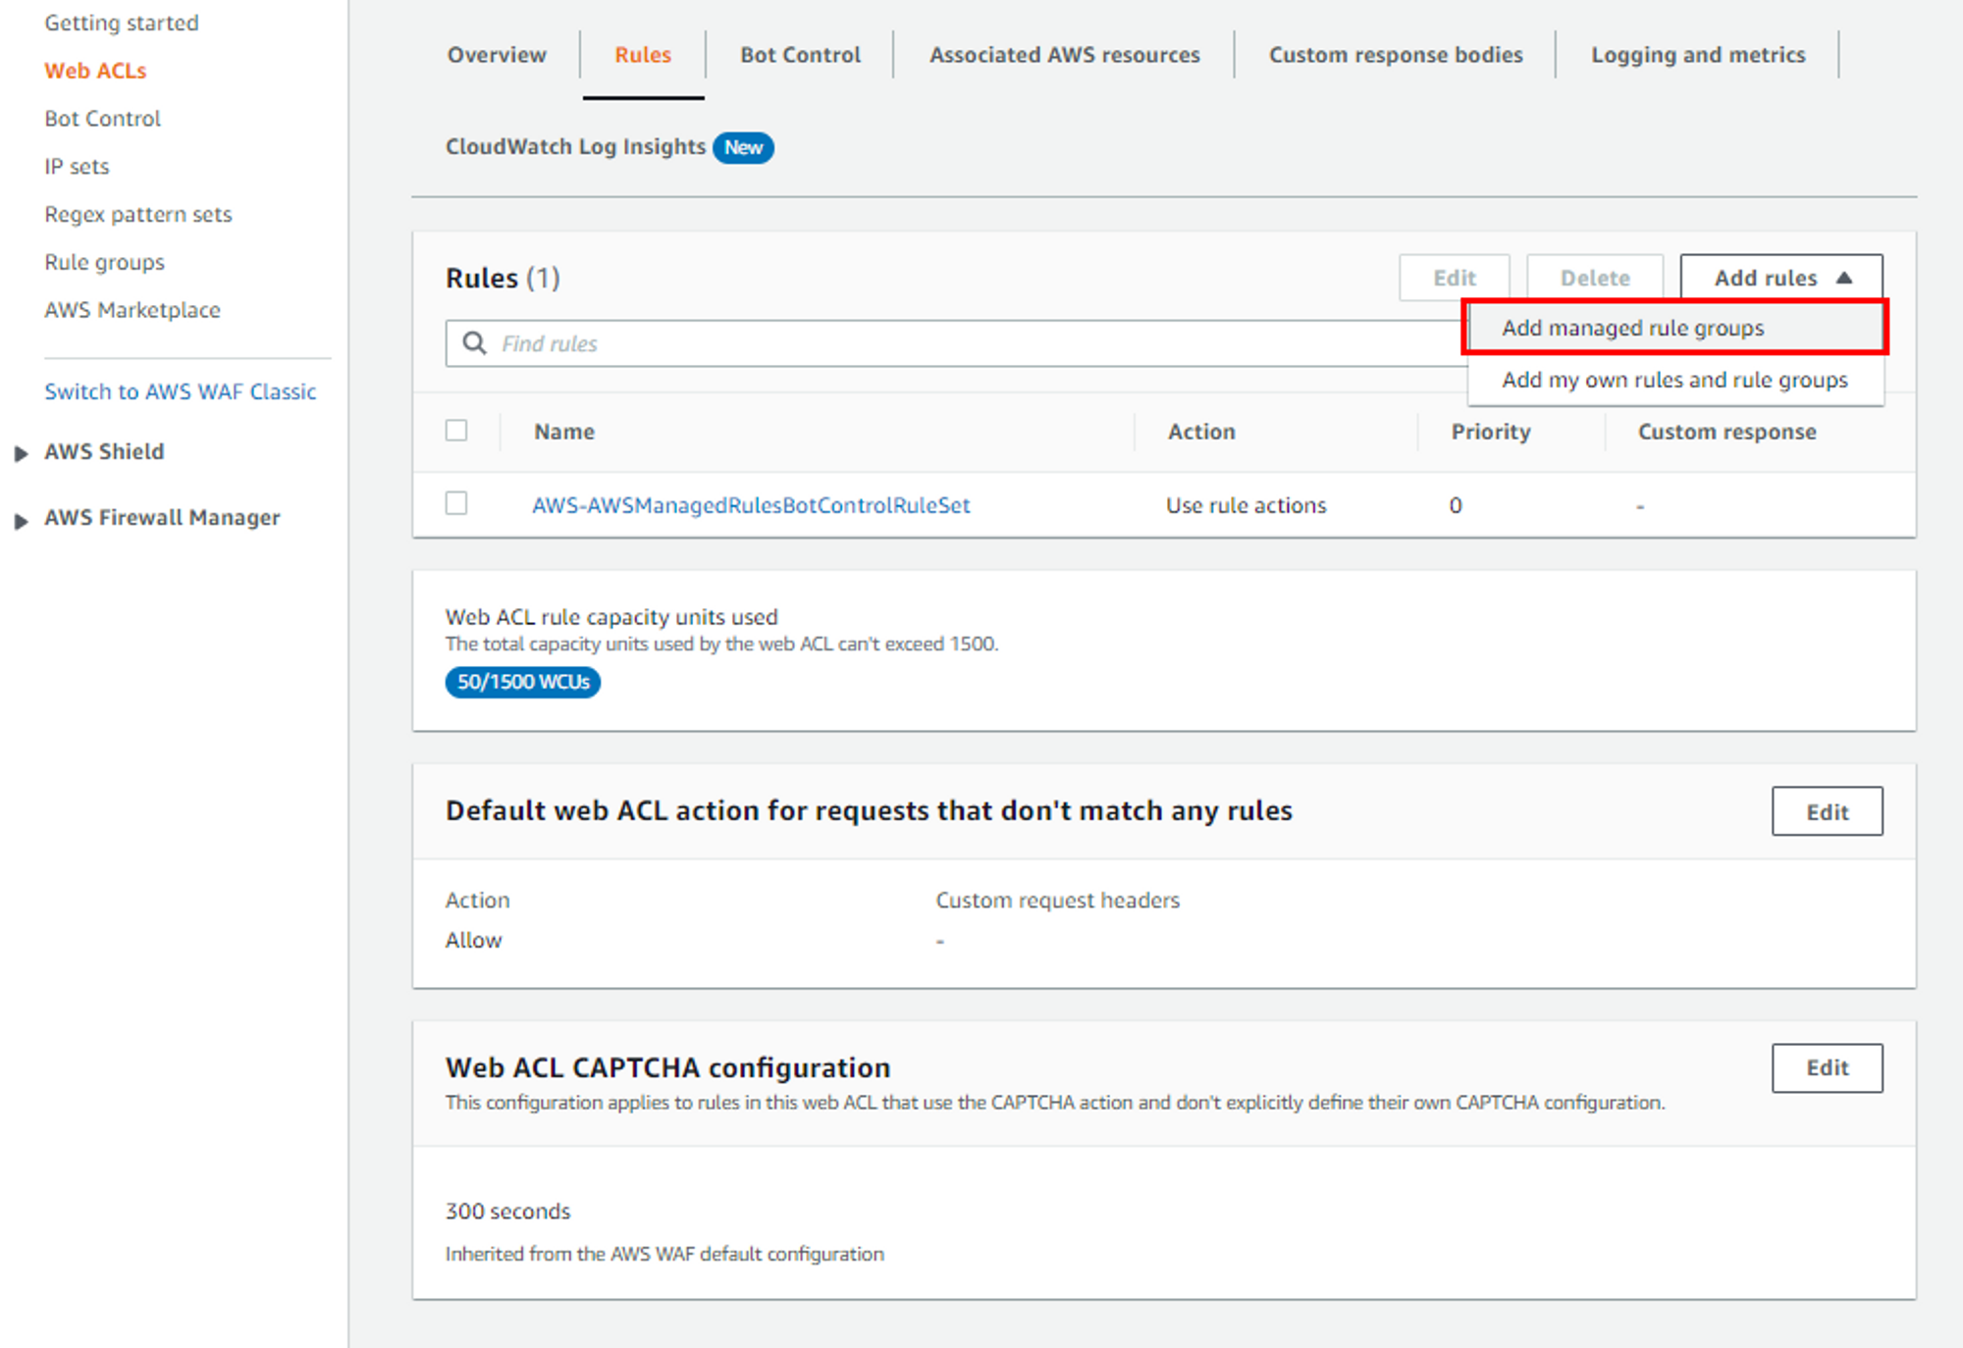Edit the Web ACL CAPTCHA configuration

[x=1826, y=1067]
